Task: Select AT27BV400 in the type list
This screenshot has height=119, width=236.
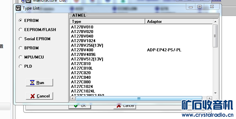Action: pos(82,50)
